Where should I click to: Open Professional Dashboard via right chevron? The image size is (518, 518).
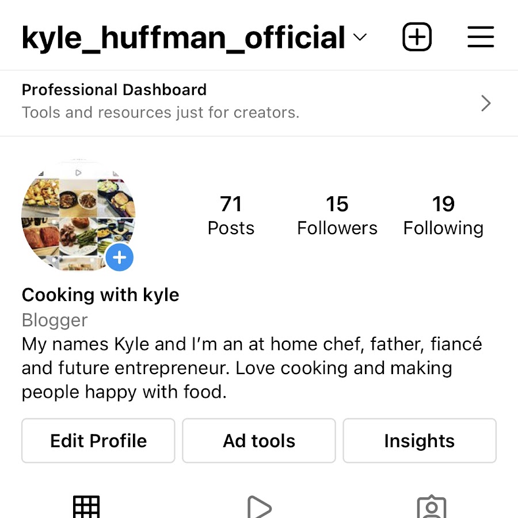(x=486, y=103)
